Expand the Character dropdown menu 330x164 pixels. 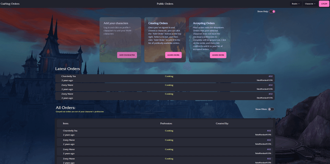pos(310,4)
